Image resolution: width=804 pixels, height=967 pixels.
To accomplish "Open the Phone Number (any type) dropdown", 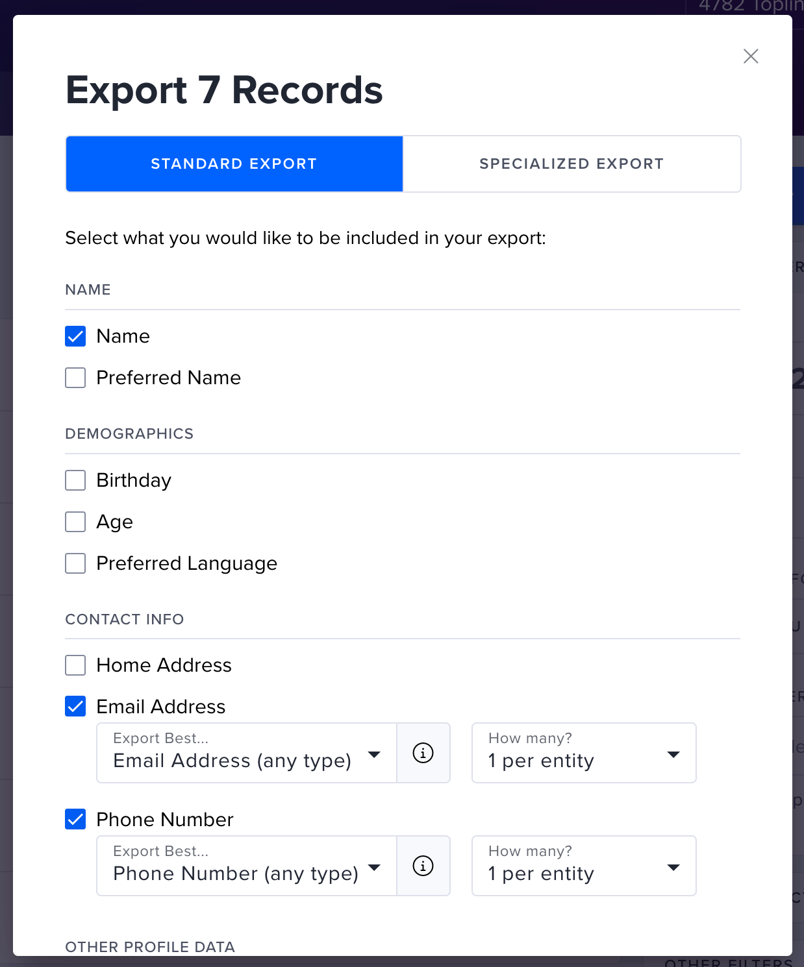I will pyautogui.click(x=247, y=866).
